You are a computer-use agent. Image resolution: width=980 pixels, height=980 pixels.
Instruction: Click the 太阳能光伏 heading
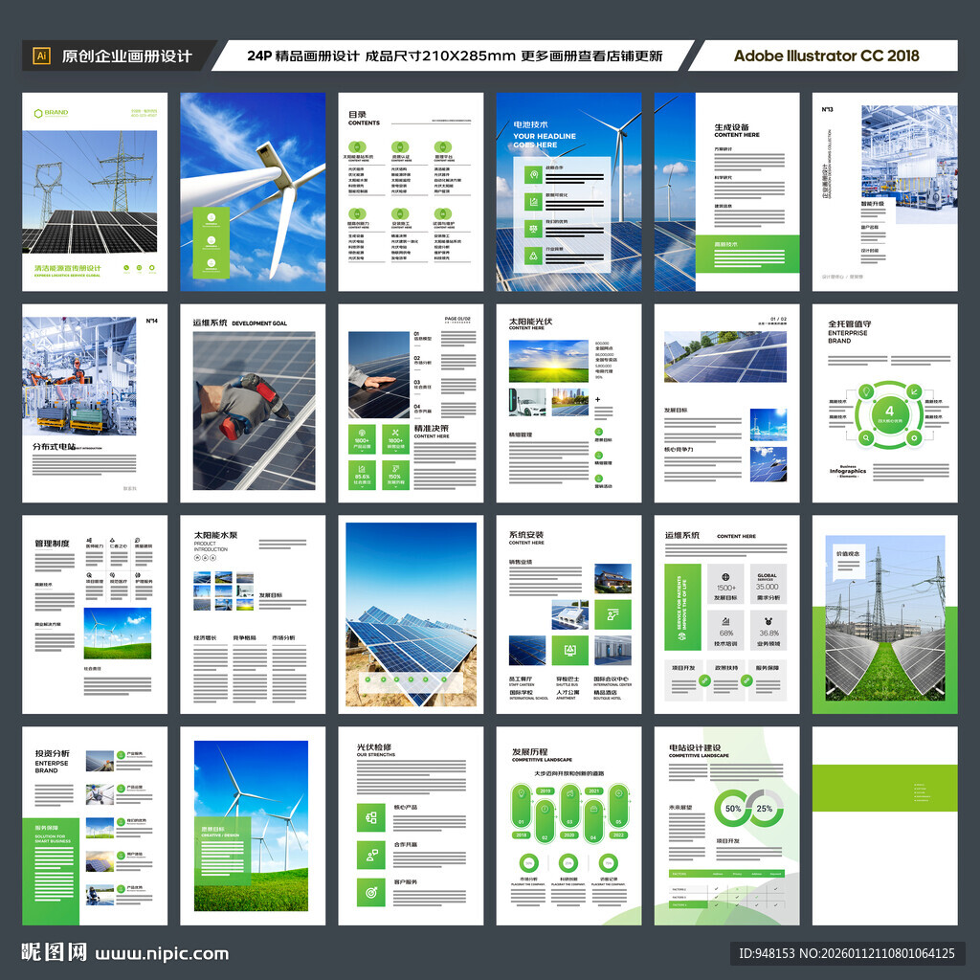click(x=530, y=322)
